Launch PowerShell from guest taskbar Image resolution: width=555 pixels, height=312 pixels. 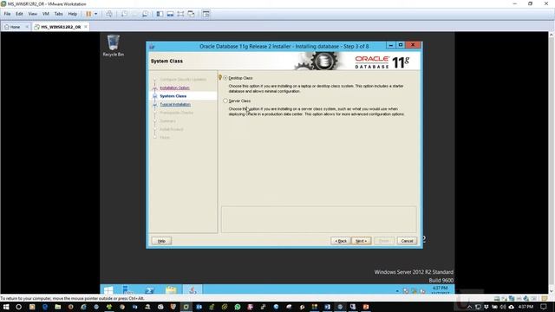[x=149, y=290]
